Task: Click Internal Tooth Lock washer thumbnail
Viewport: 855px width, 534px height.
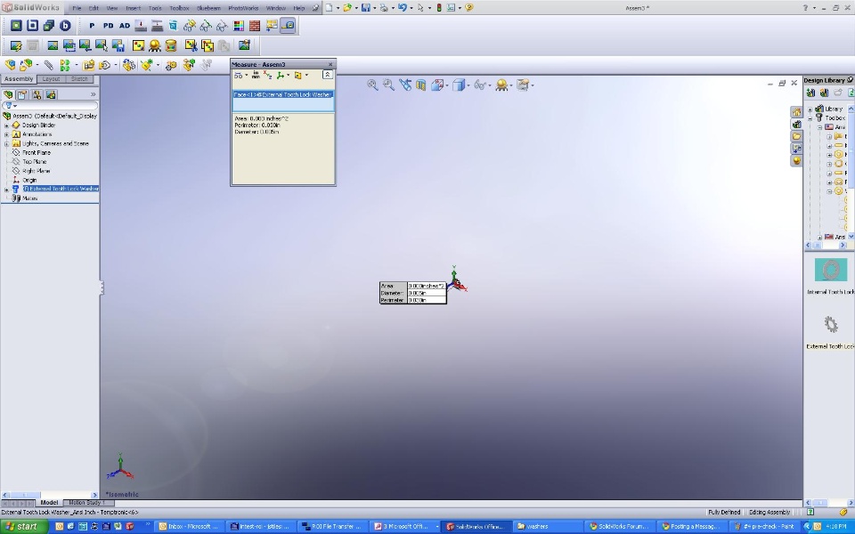Action: pos(830,270)
